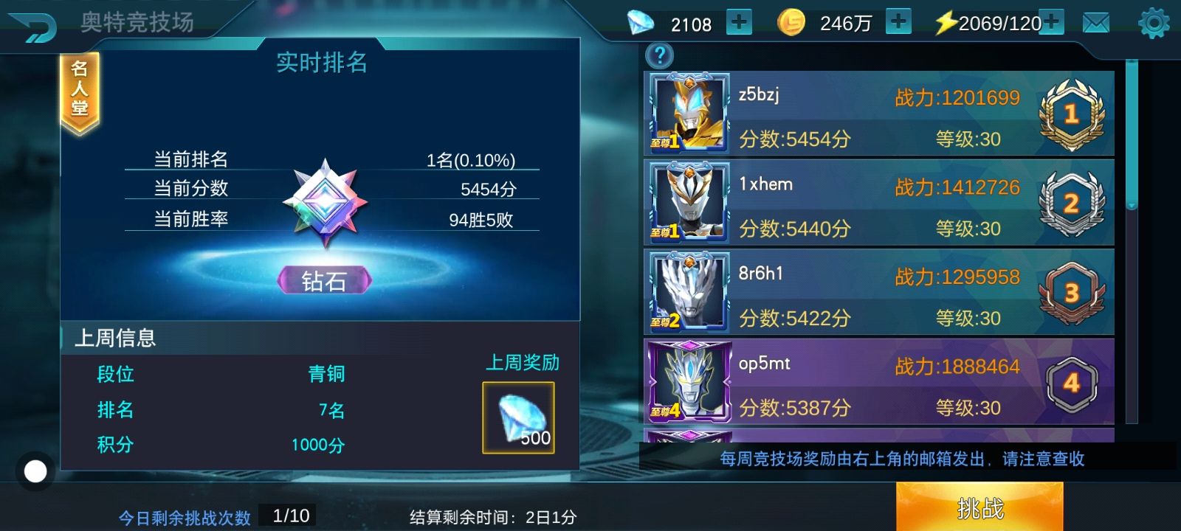Tap the back arrow icon

pyautogui.click(x=32, y=26)
